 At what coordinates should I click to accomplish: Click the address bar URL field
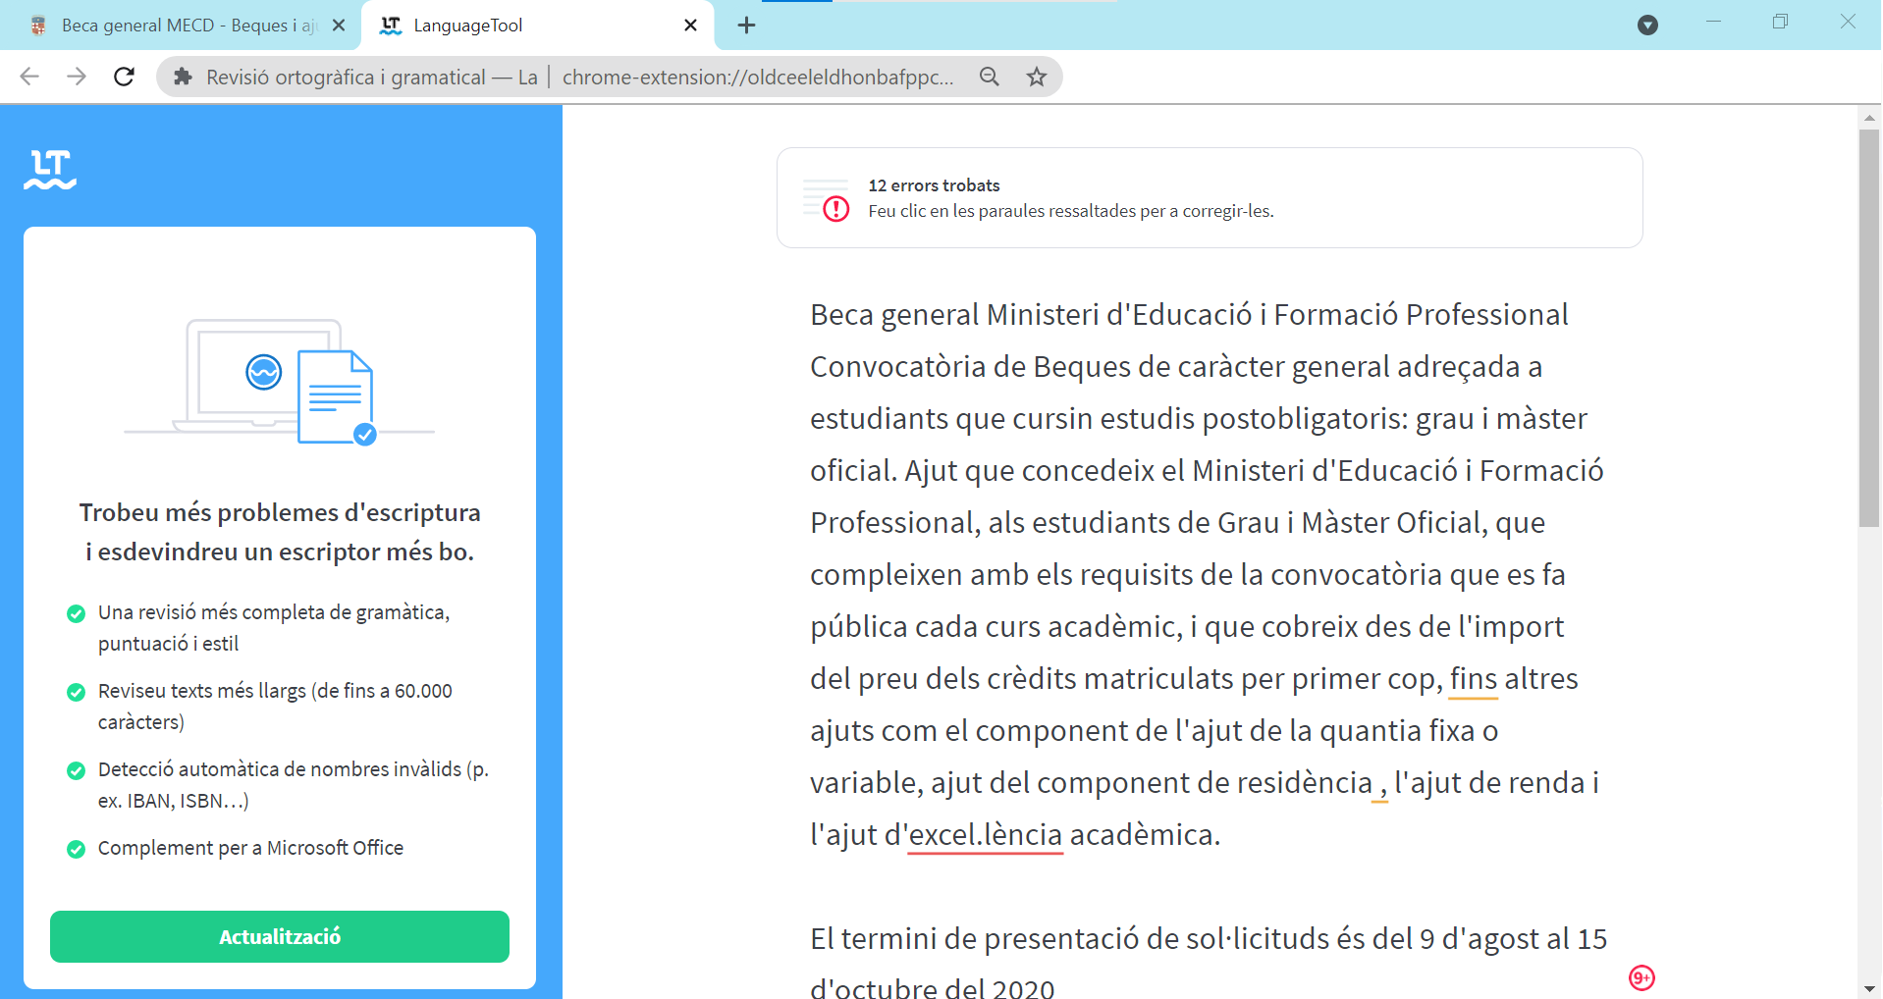[756, 77]
